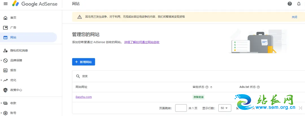Expand the 优化 menu arrow
Screen dimensions: 305x116
tap(1, 80)
